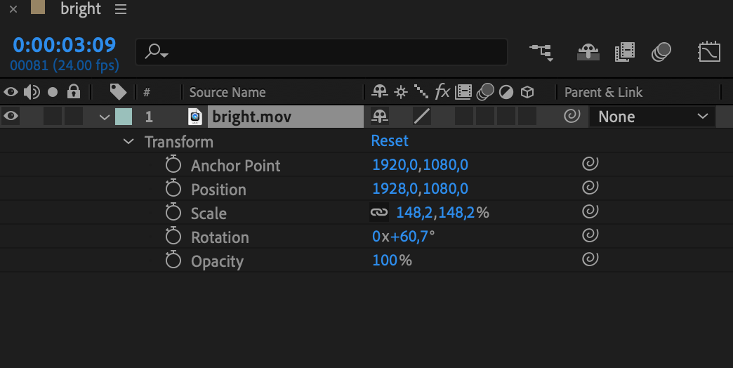Click the Shy layers hide icon
This screenshot has height=368, width=733.
587,52
